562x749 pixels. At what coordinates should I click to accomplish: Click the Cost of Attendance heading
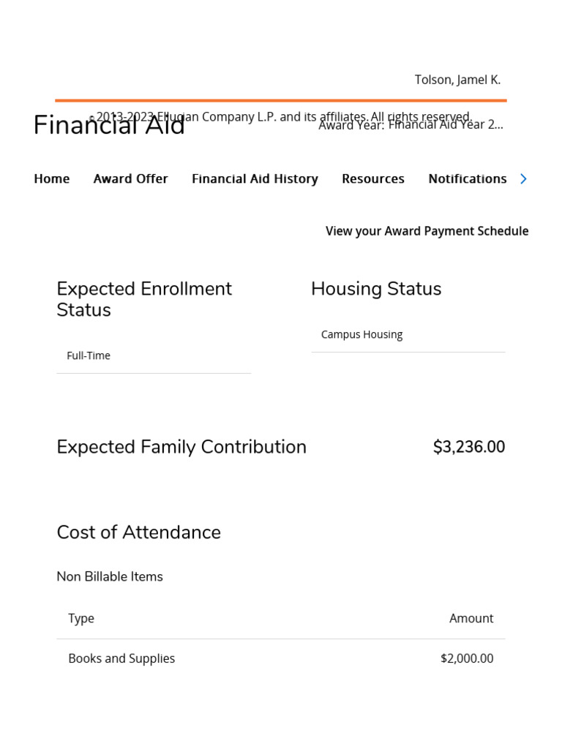click(138, 532)
